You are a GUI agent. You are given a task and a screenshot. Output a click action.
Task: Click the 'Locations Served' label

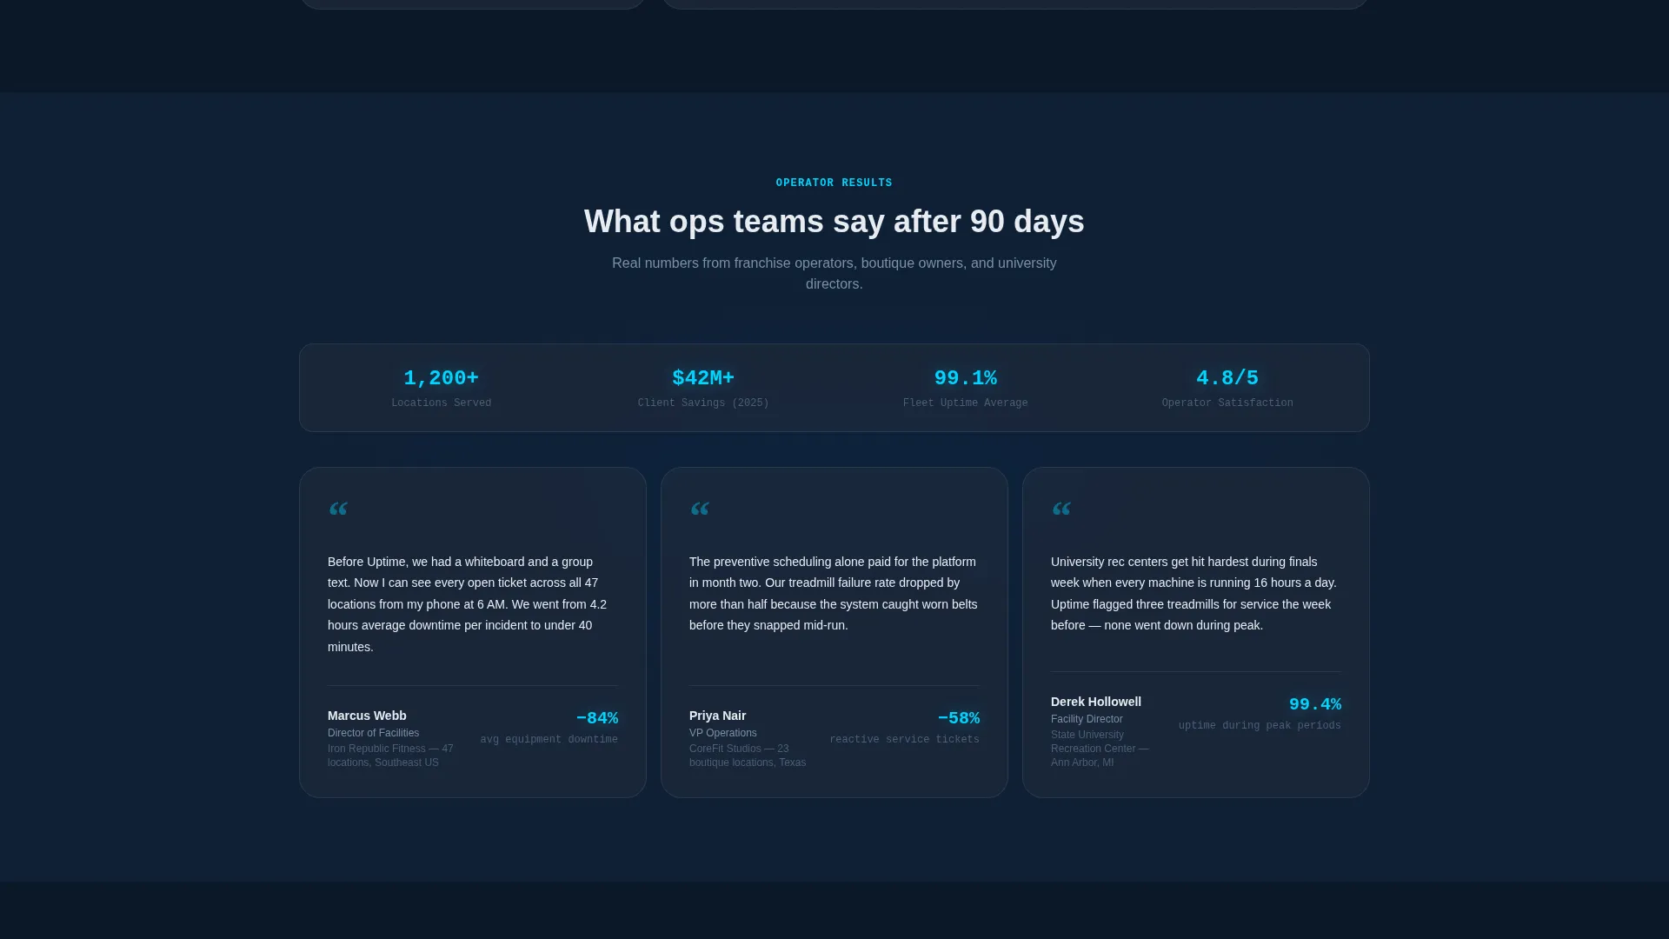click(x=442, y=403)
